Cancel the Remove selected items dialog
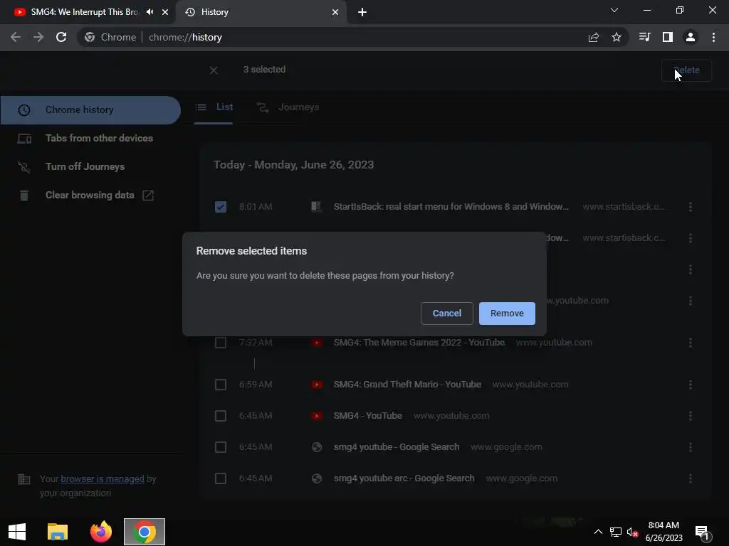The image size is (729, 546). (x=447, y=314)
